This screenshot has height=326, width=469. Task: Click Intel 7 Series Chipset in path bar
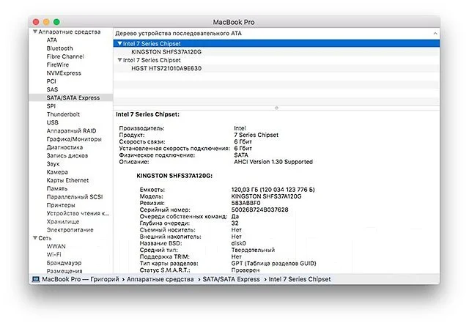(300, 279)
